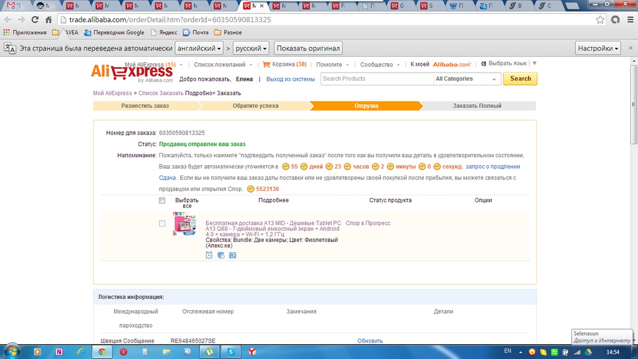Viewport: 638px width, 359px height.
Task: Bookmark this page with the star icon
Action: (x=600, y=20)
